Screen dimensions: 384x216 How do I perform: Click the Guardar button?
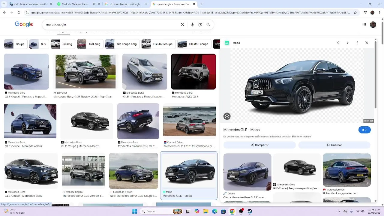pos(334,145)
